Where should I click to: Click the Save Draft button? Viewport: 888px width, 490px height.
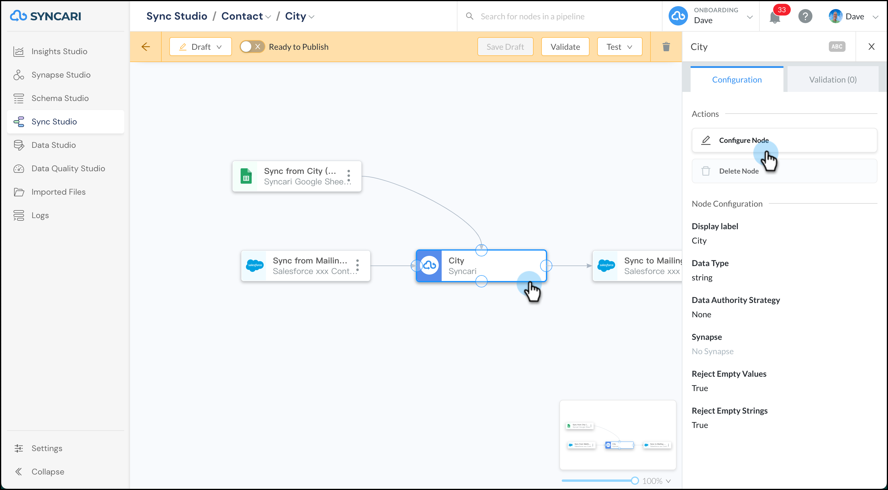pos(505,47)
